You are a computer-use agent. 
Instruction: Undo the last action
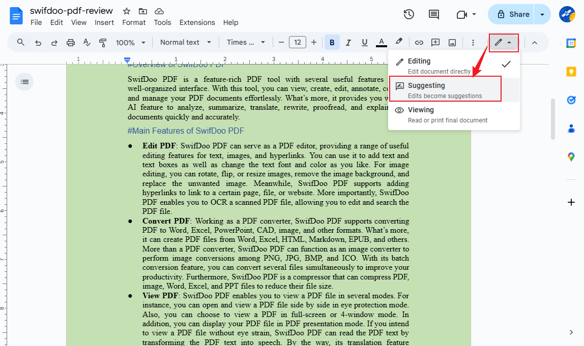pos(38,43)
